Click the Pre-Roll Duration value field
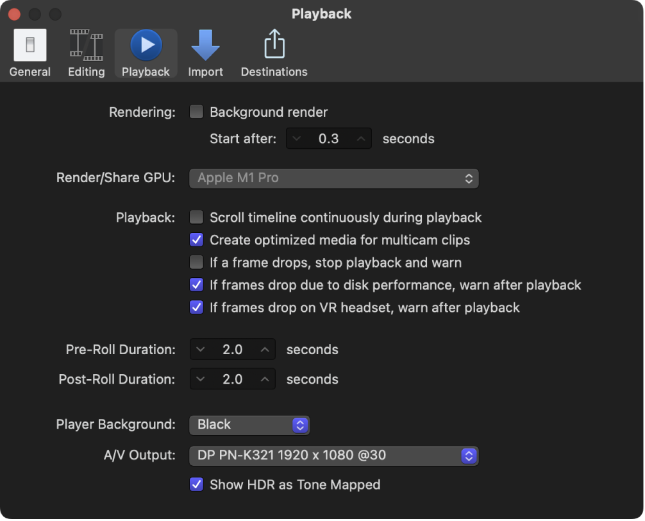The width and height of the screenshot is (645, 521). pos(233,349)
